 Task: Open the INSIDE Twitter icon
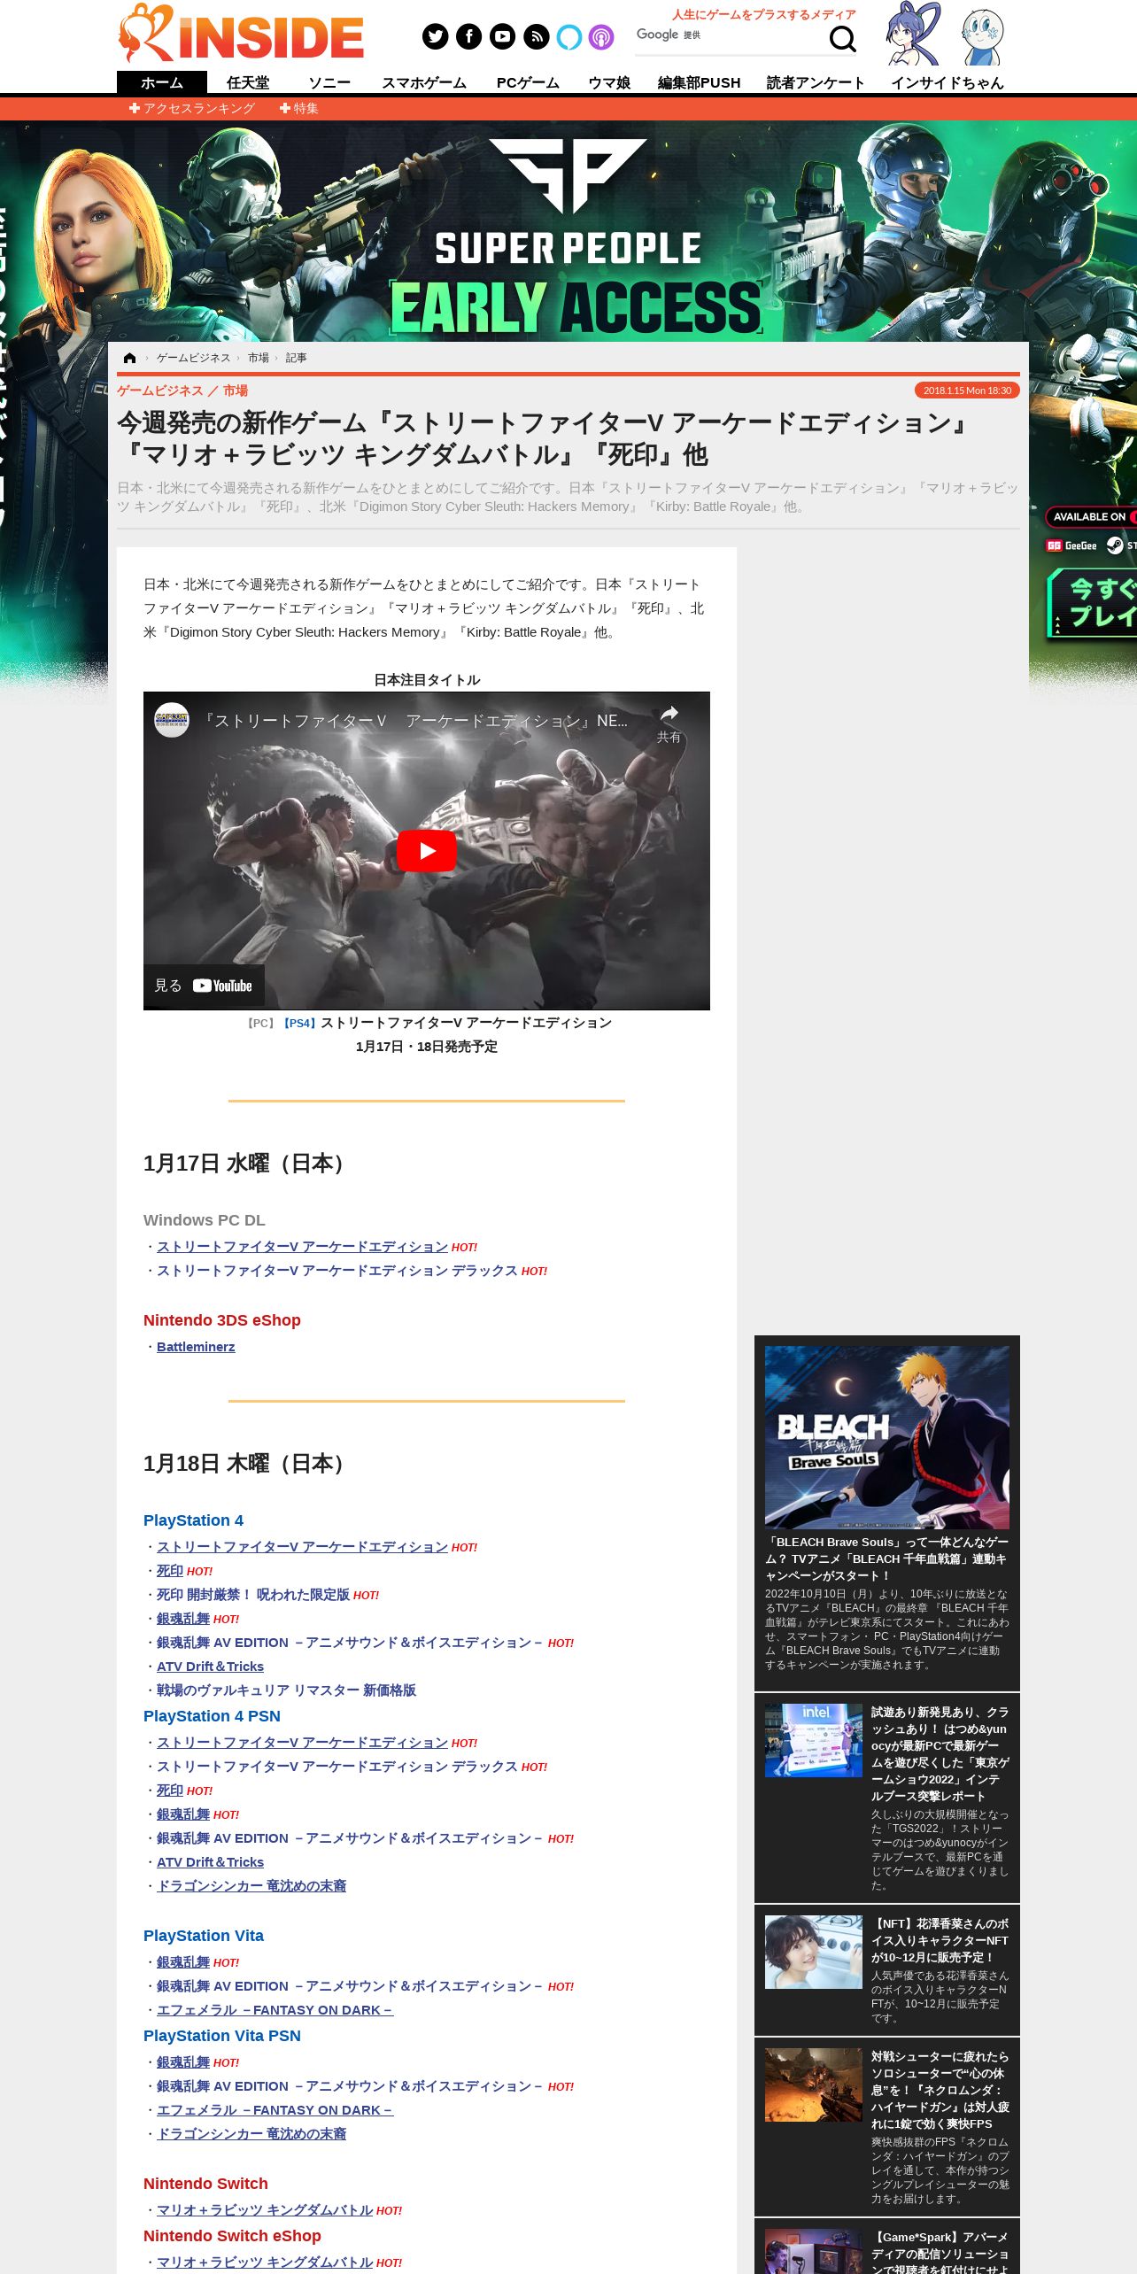(435, 36)
